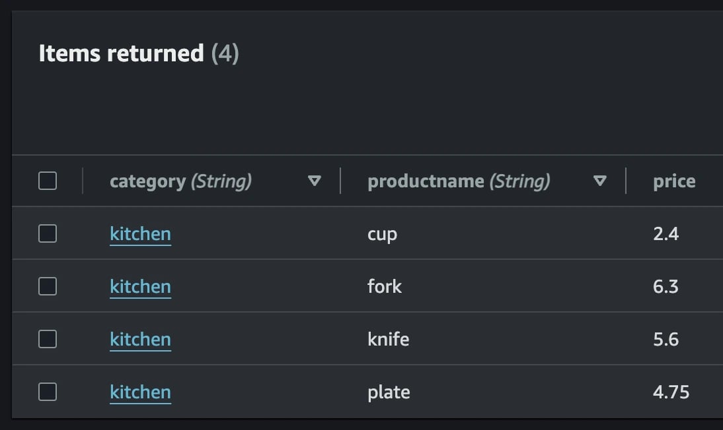The image size is (723, 430).
Task: Open the productname column sort arrow
Action: click(600, 181)
